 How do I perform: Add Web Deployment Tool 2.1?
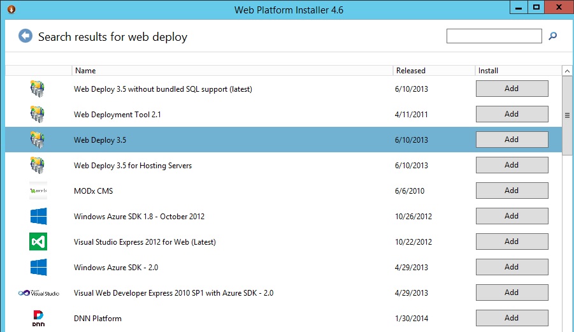tap(512, 114)
